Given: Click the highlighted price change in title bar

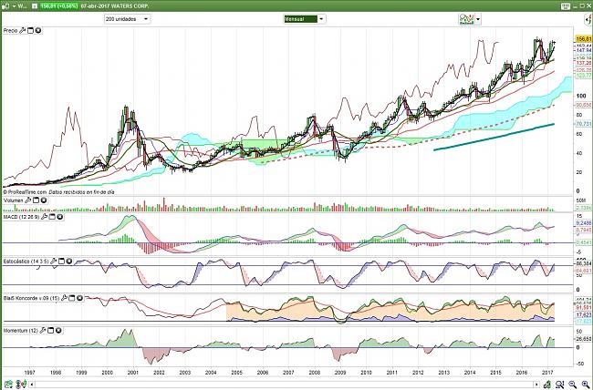Looking at the screenshot, I should [x=59, y=6].
